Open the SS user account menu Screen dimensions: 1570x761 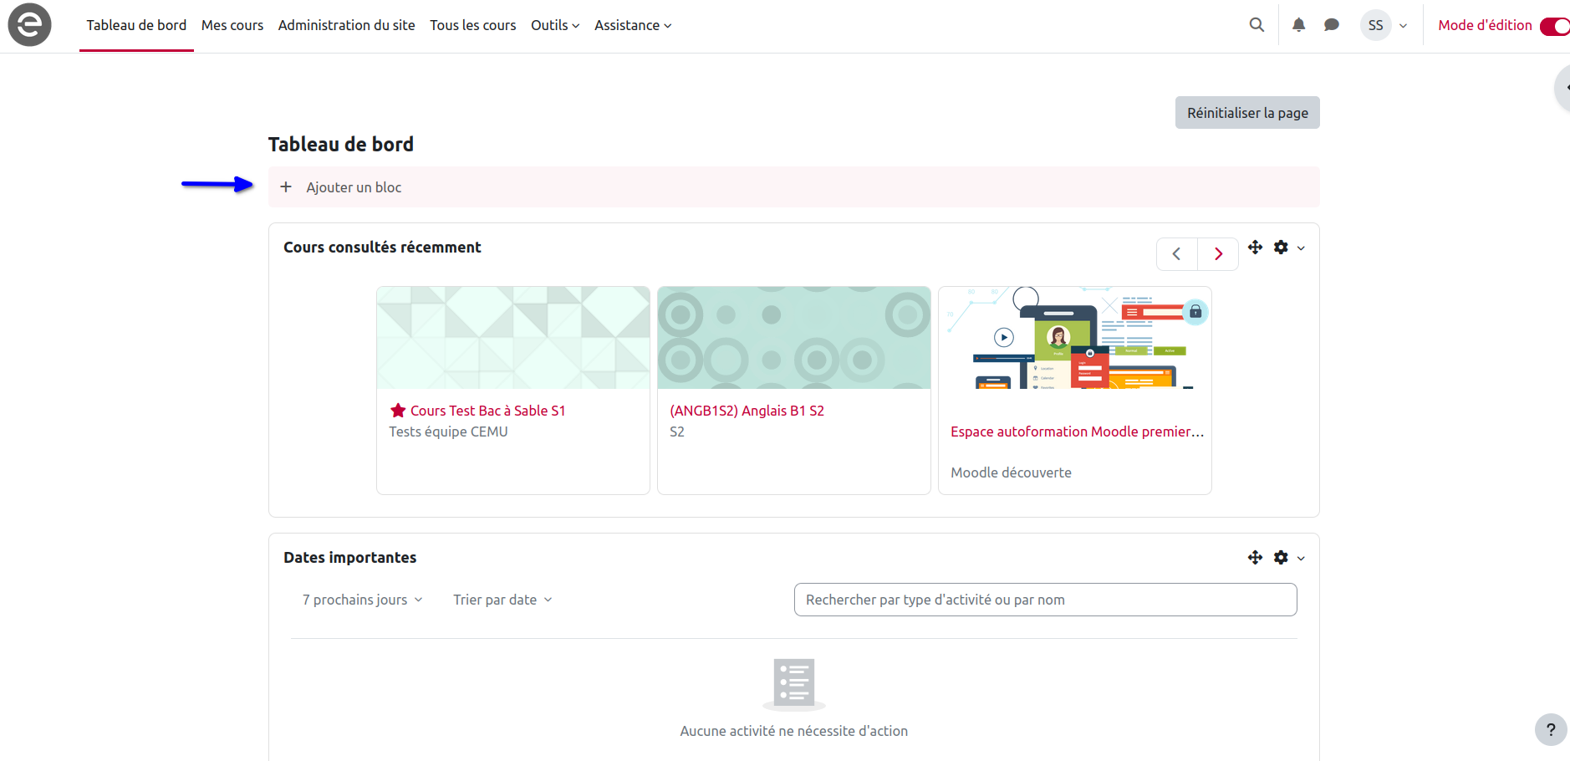click(x=1384, y=25)
